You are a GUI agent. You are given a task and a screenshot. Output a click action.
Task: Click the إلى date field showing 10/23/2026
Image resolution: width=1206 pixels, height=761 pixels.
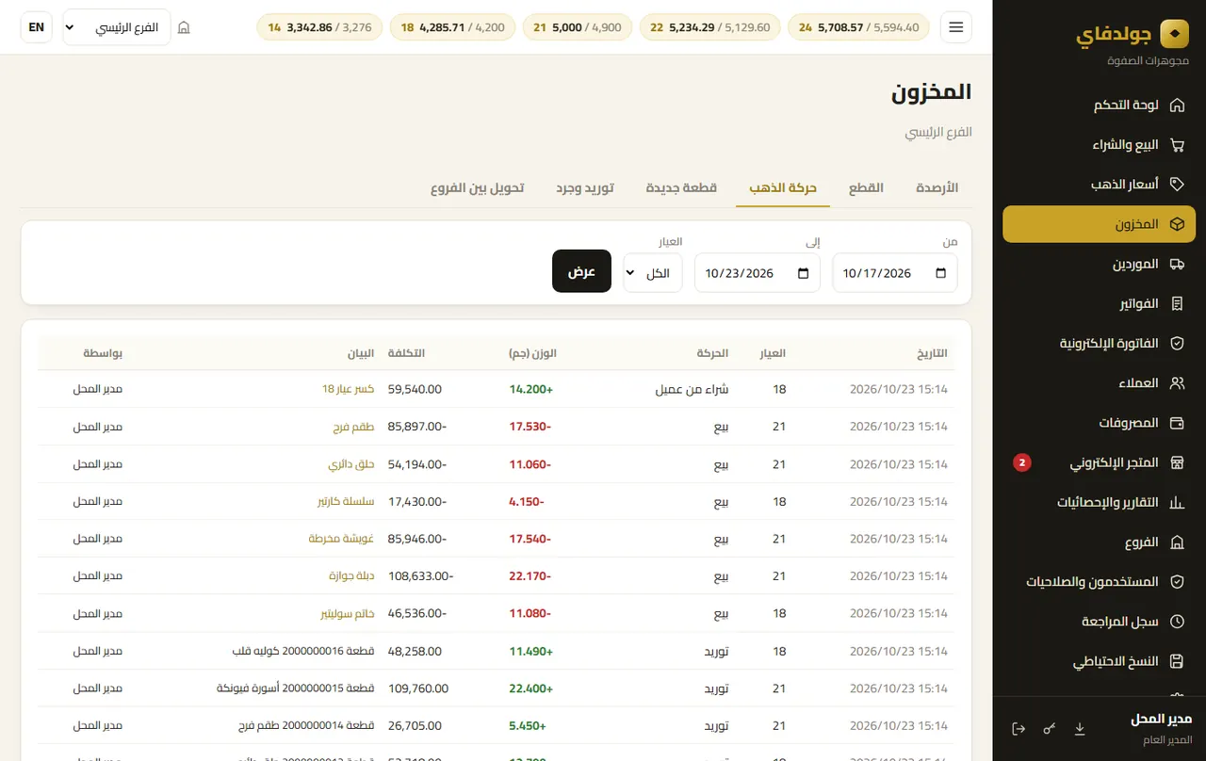[x=758, y=273]
